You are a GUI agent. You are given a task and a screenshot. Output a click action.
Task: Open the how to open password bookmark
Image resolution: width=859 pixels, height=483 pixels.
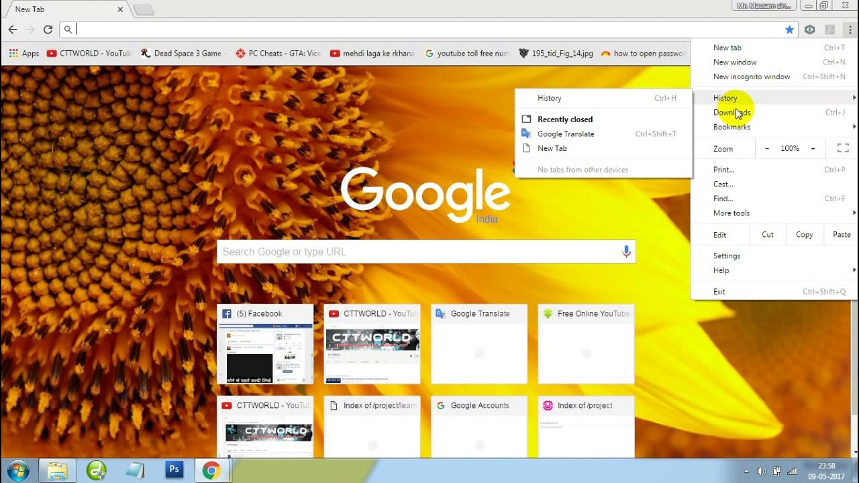pos(644,54)
